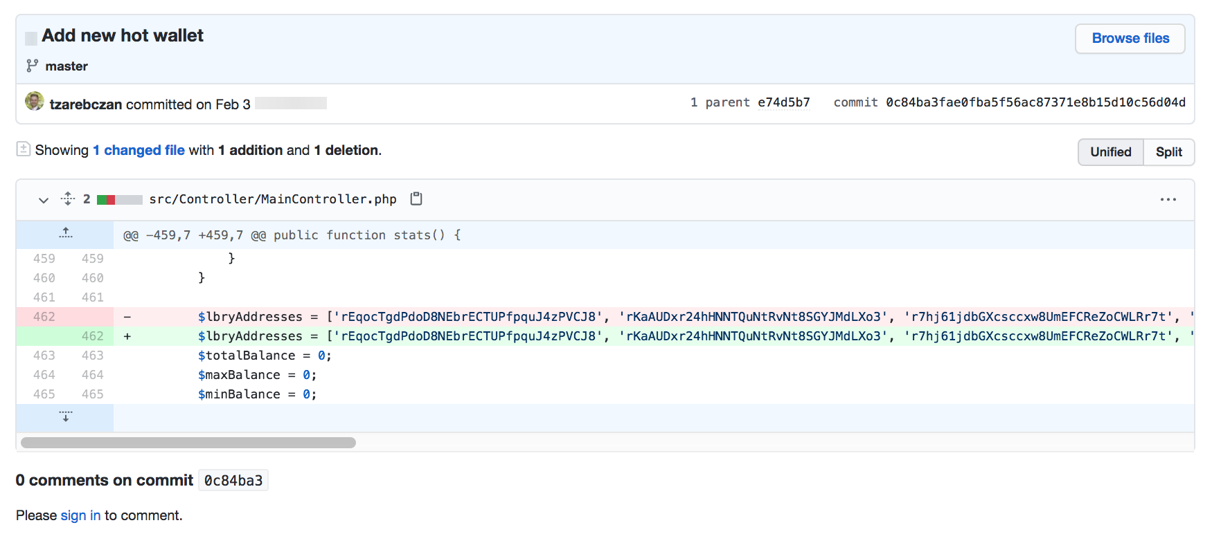Click the full commit hash 0c84ba3fae0f…

pyautogui.click(x=1035, y=102)
